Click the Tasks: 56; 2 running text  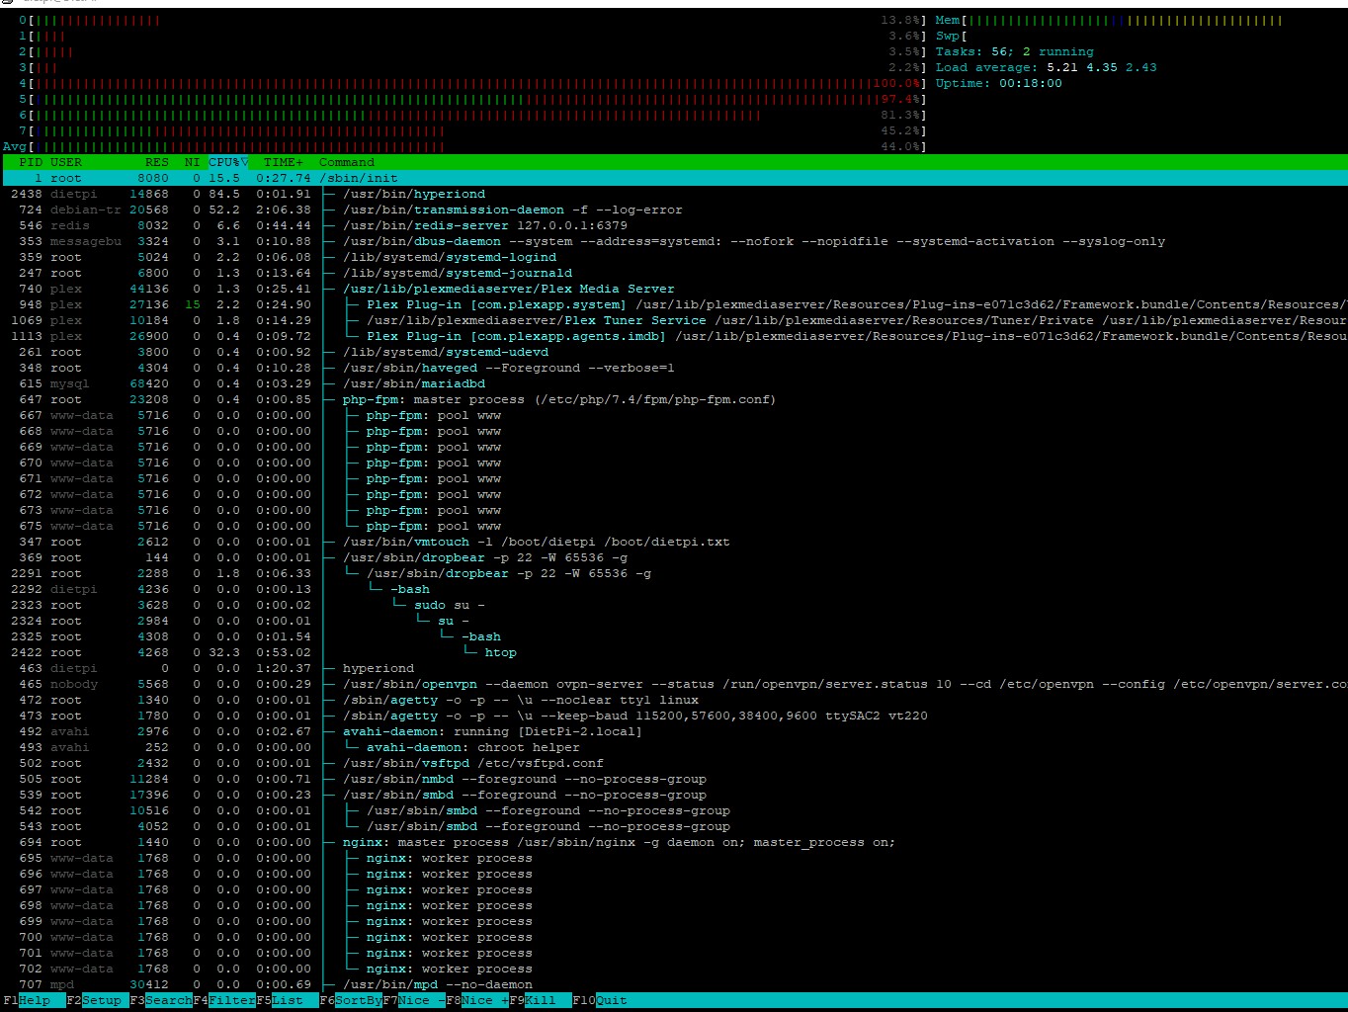[1014, 51]
